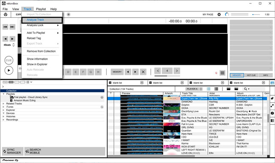275x163 pixels.
Task: Switch to the MEMORY panel tab
Action: tap(237, 75)
